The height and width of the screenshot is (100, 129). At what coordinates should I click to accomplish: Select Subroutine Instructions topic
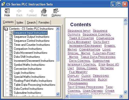point(27,93)
